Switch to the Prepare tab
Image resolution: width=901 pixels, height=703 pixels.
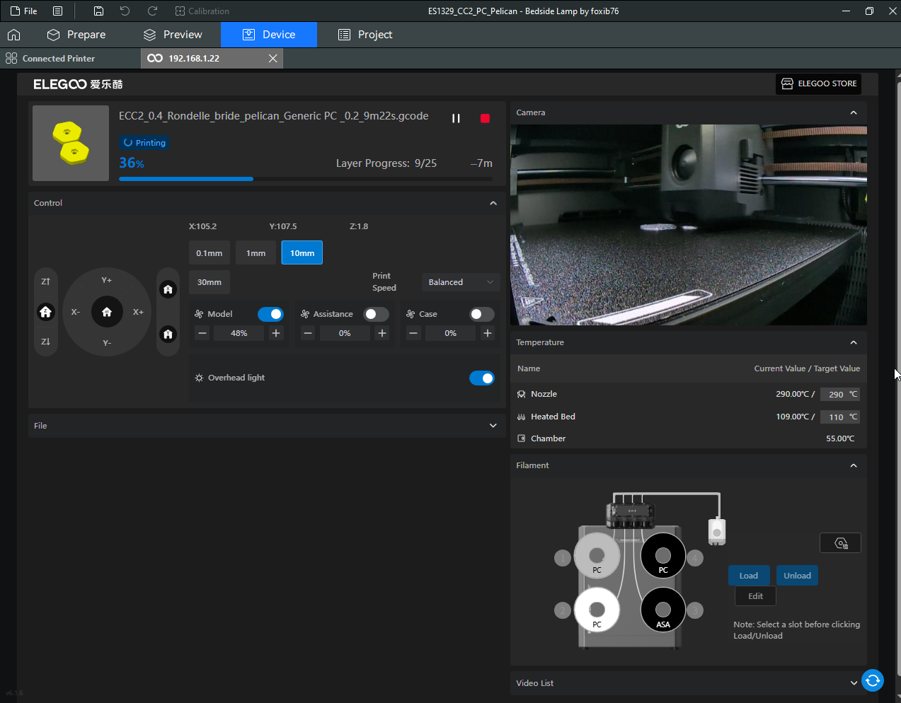pos(76,35)
